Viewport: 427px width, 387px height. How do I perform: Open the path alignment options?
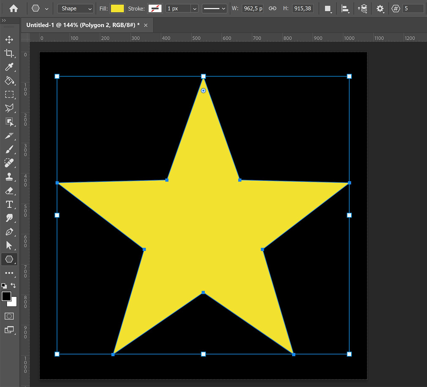click(345, 8)
